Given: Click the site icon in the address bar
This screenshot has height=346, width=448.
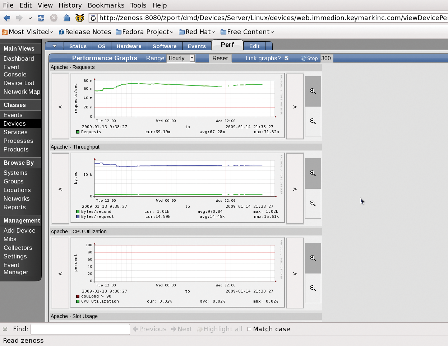Looking at the screenshot, I should (93, 18).
